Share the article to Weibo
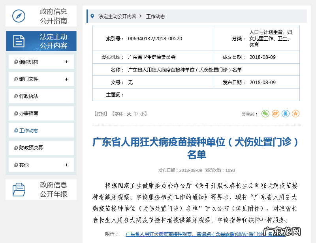The image size is (316, 243). tap(275, 113)
